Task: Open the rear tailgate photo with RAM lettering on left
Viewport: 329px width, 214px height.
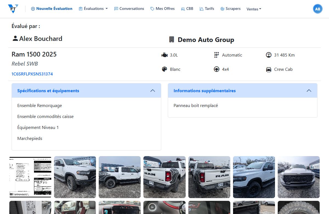Action: pyautogui.click(x=164, y=177)
